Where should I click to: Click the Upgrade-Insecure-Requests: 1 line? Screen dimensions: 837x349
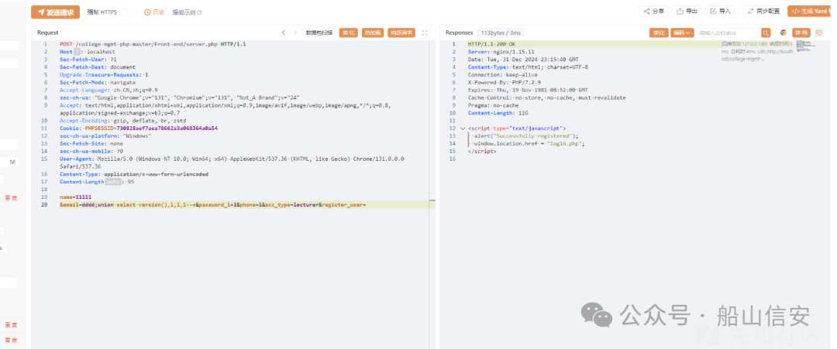click(104, 74)
